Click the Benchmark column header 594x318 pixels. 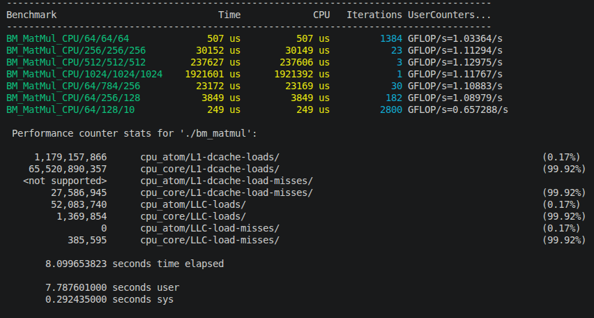(x=31, y=15)
